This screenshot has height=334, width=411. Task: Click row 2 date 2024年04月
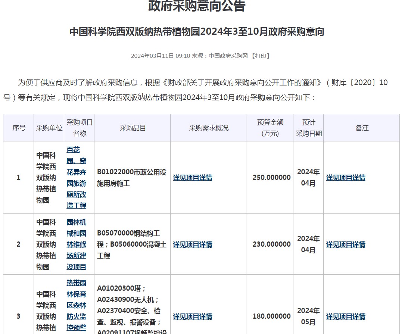click(x=308, y=244)
